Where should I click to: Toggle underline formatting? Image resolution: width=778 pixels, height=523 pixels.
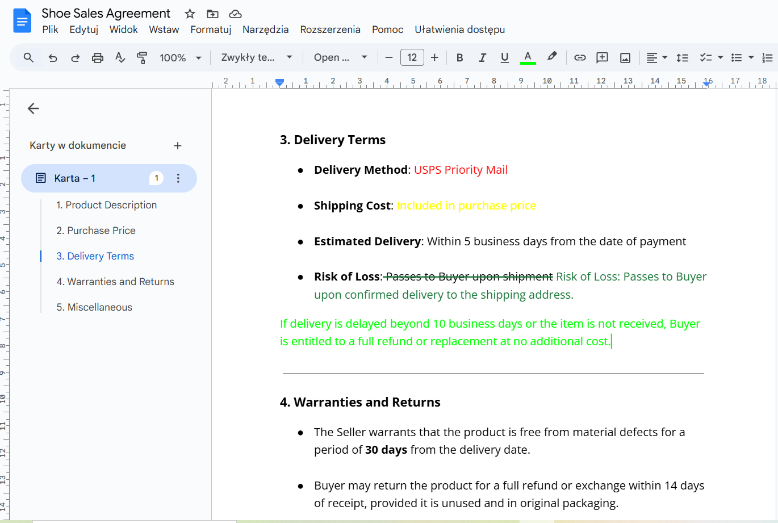coord(504,57)
